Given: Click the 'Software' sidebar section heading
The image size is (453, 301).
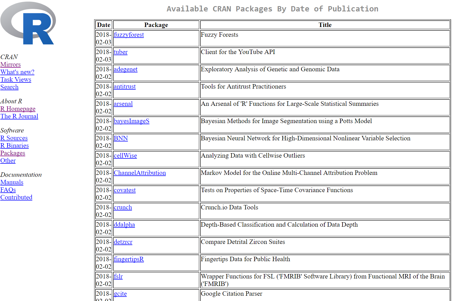Looking at the screenshot, I should [12, 130].
